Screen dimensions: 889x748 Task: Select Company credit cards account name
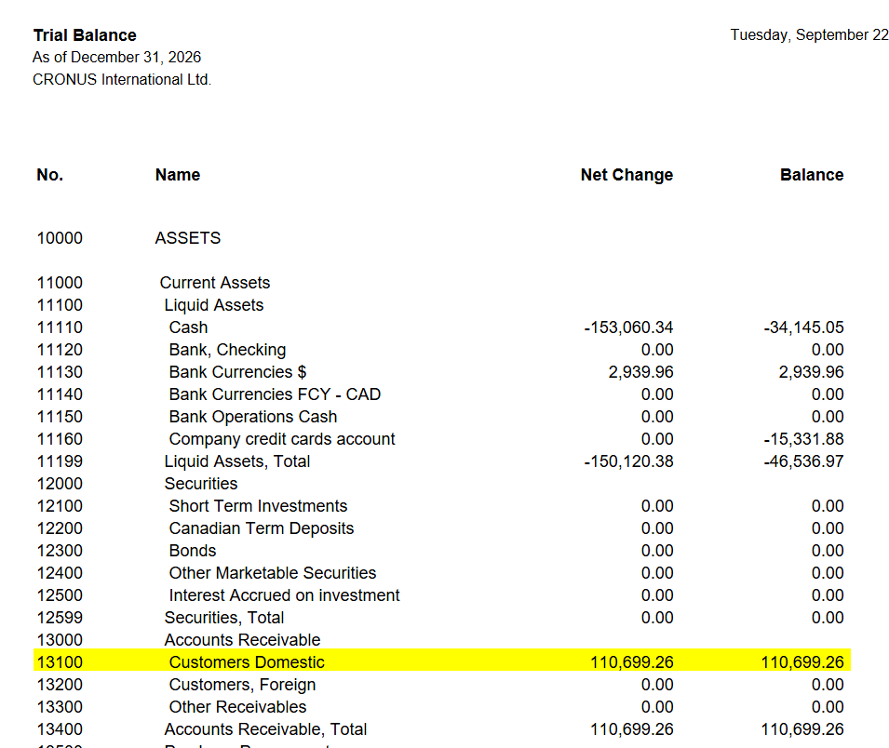point(282,439)
